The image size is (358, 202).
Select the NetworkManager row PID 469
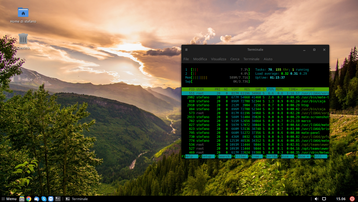[x=255, y=153]
